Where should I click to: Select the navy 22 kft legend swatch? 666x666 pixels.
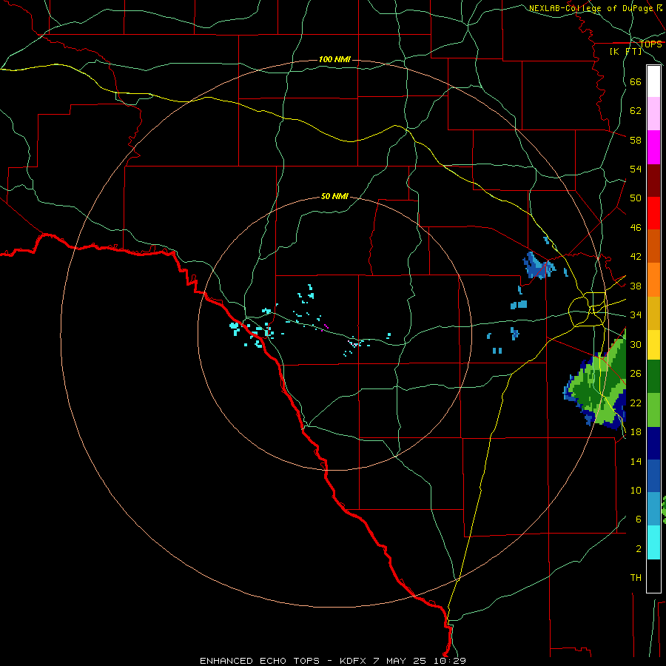[653, 443]
